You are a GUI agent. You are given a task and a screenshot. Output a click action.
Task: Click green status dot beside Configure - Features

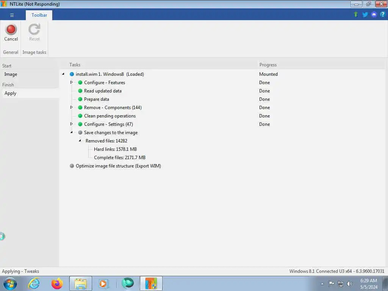80,82
